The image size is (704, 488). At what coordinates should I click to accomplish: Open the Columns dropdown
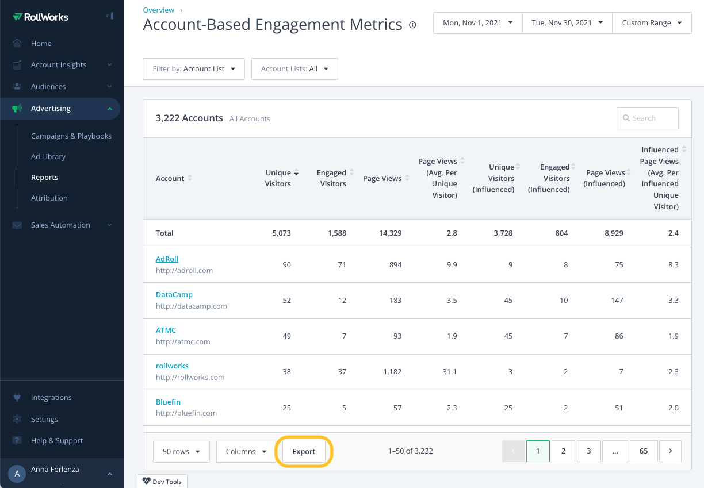(246, 452)
